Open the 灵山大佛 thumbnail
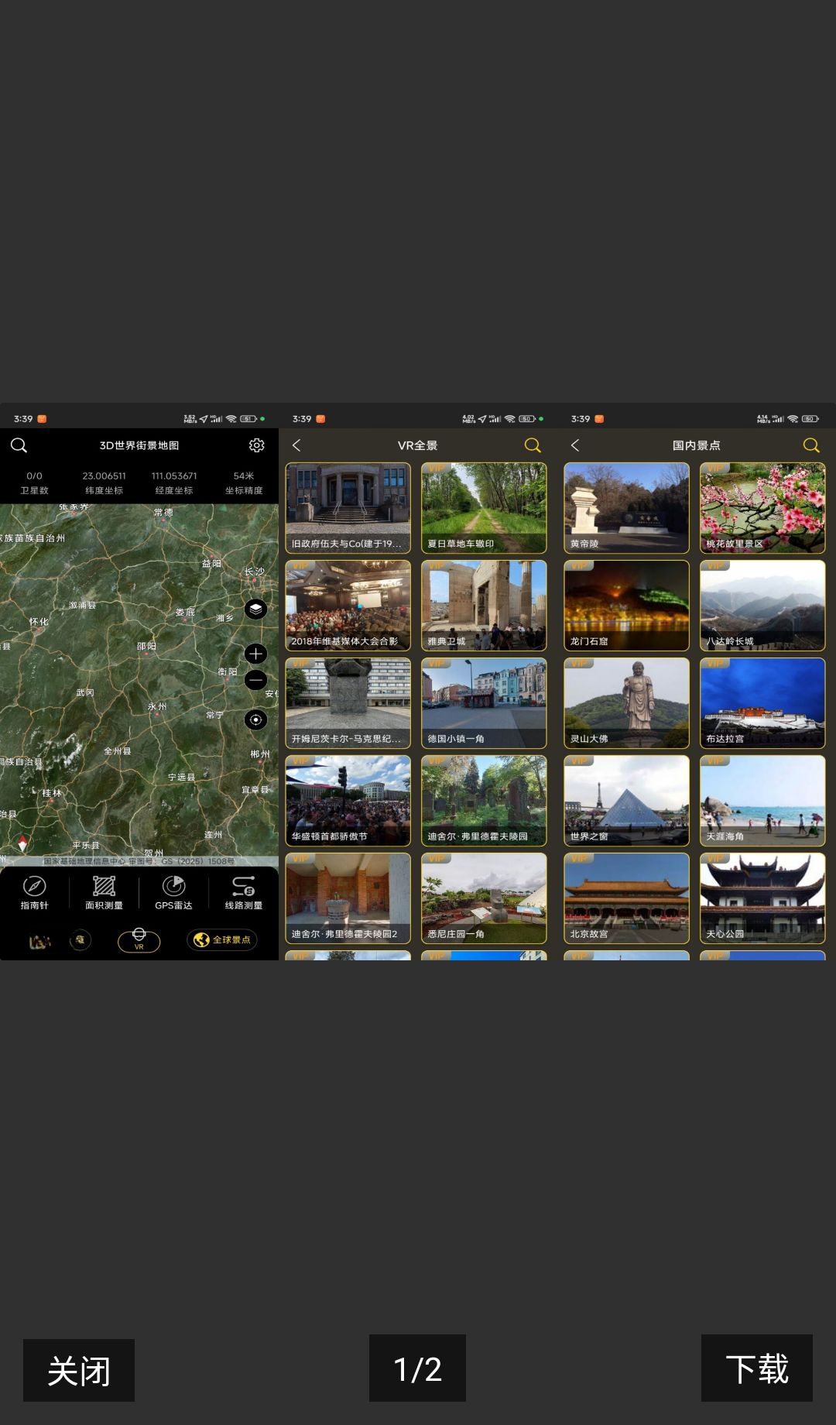Image resolution: width=836 pixels, height=1425 pixels. (x=627, y=703)
